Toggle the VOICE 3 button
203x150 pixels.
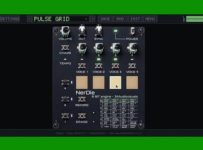point(116,66)
